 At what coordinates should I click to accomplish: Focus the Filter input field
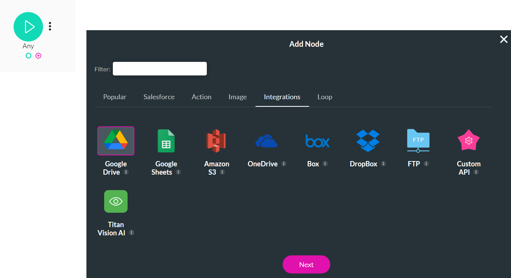click(x=160, y=69)
